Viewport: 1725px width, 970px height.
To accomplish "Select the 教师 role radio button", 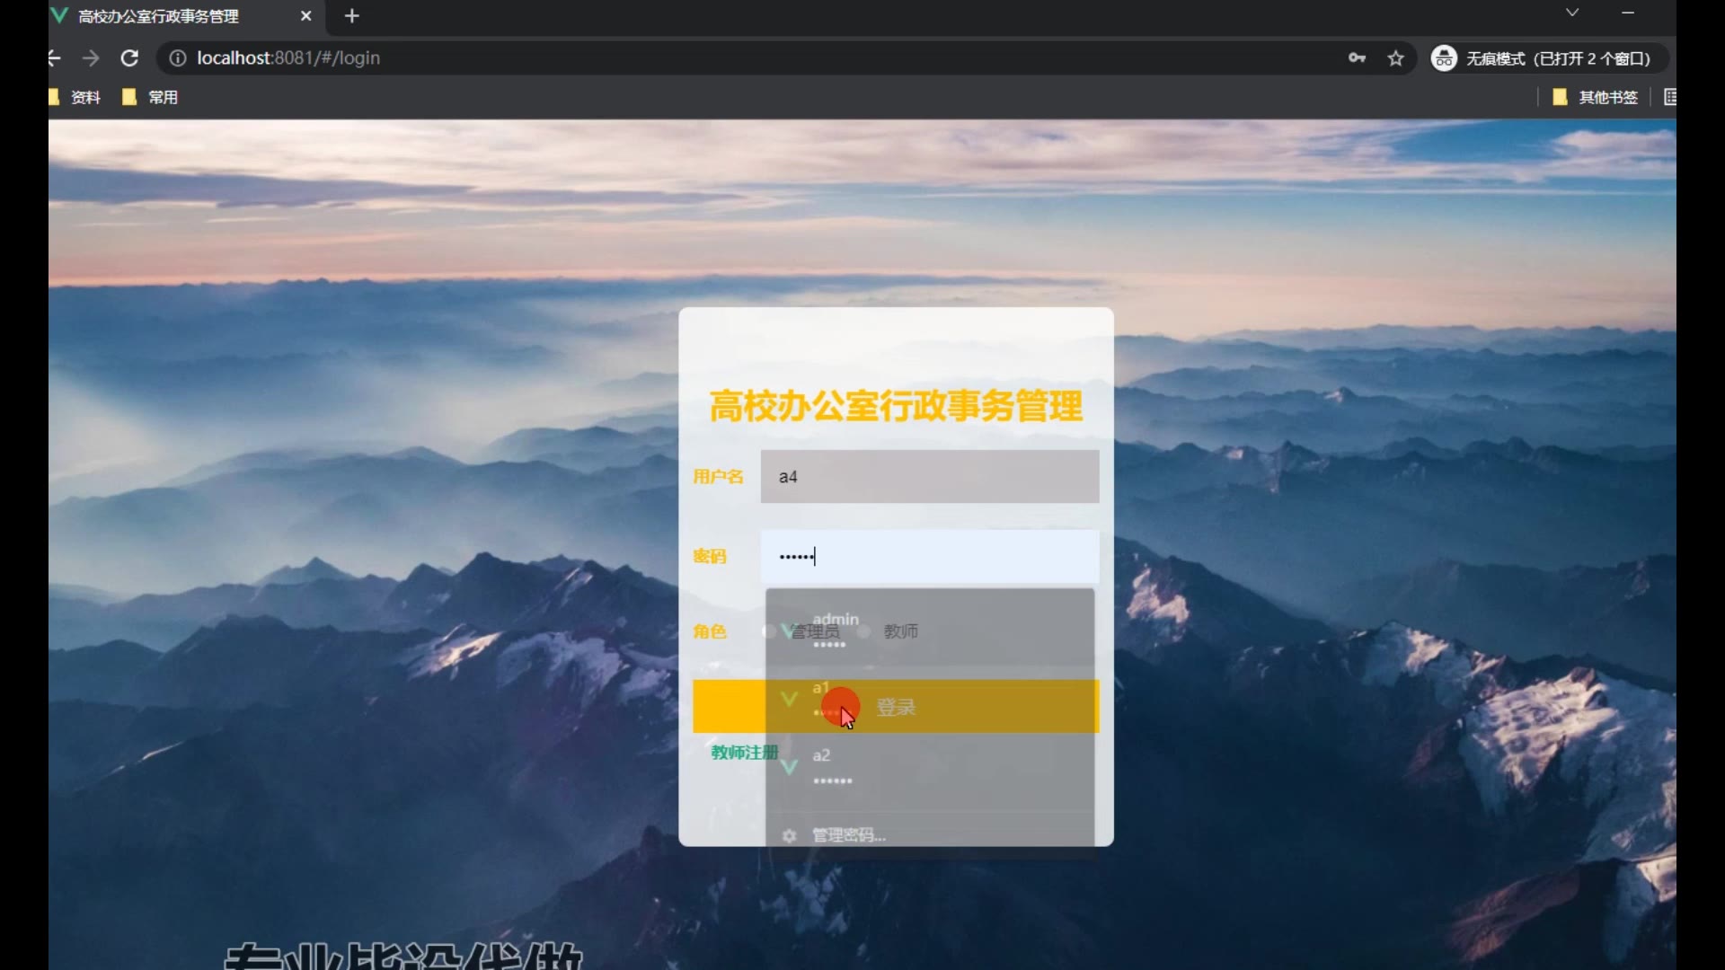I will click(x=864, y=631).
